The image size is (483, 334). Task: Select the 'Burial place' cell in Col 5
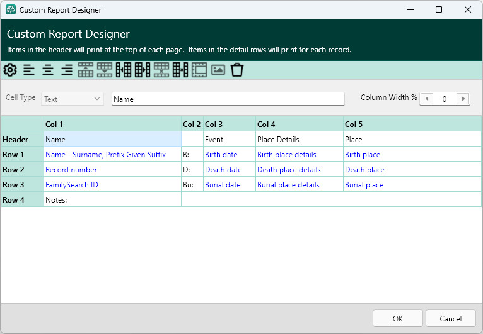(412, 184)
